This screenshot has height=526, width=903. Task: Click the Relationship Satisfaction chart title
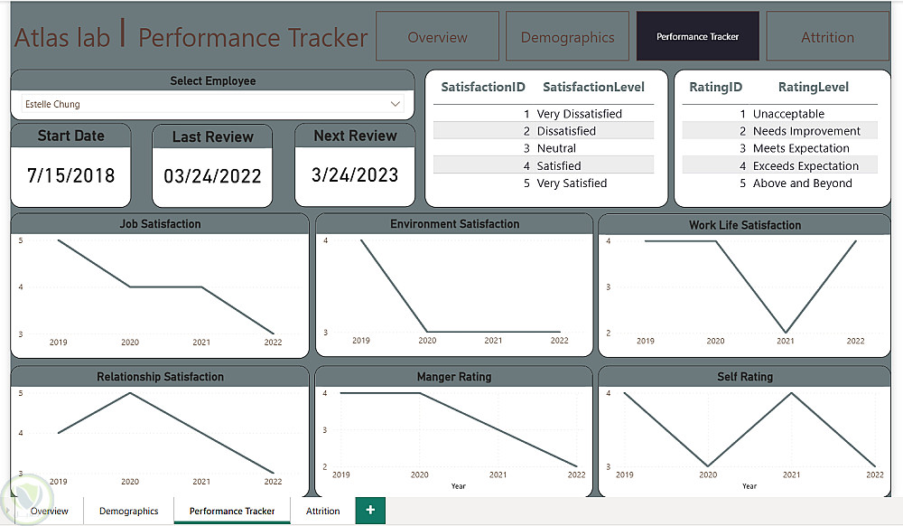[160, 377]
